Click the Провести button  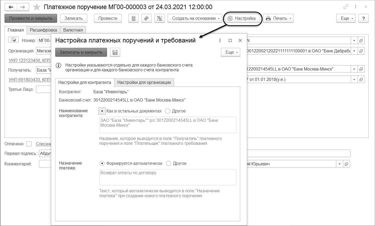pos(108,18)
